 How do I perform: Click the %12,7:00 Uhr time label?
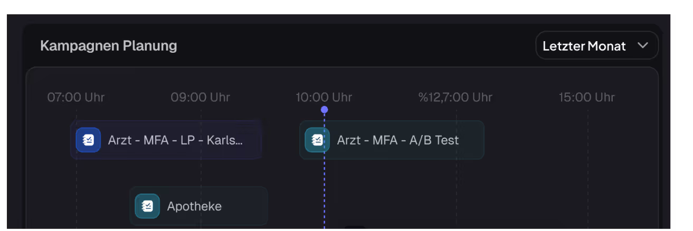(x=455, y=98)
